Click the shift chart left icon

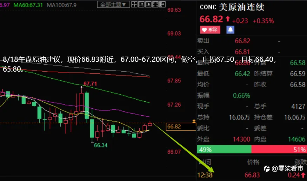[x=141, y=5]
